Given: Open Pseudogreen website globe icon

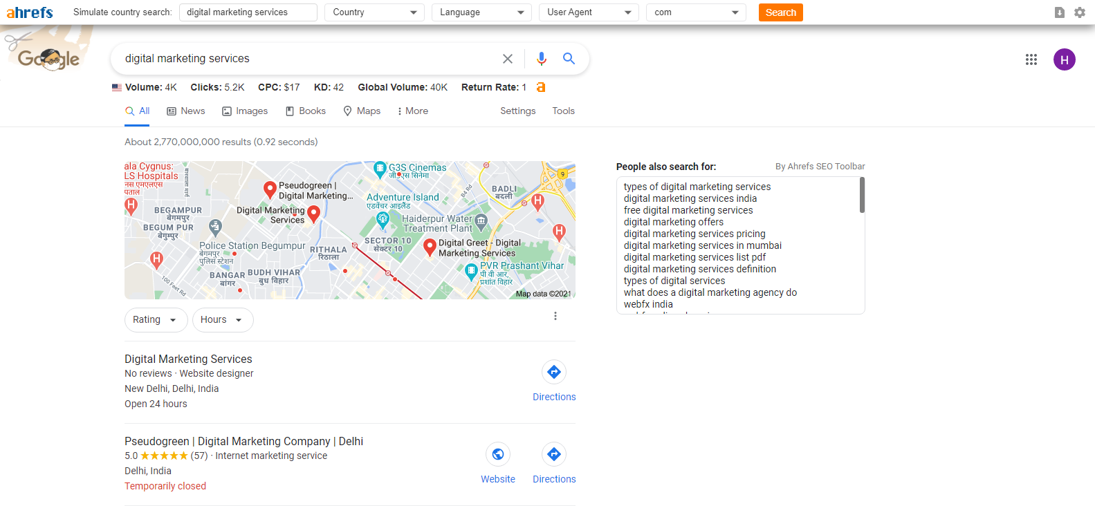Looking at the screenshot, I should (498, 454).
